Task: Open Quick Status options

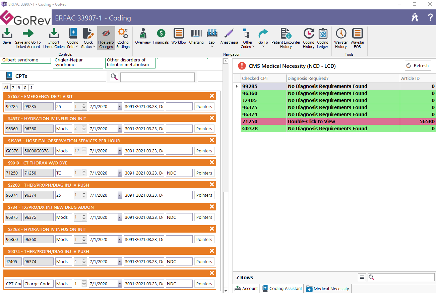Action: coord(88,38)
